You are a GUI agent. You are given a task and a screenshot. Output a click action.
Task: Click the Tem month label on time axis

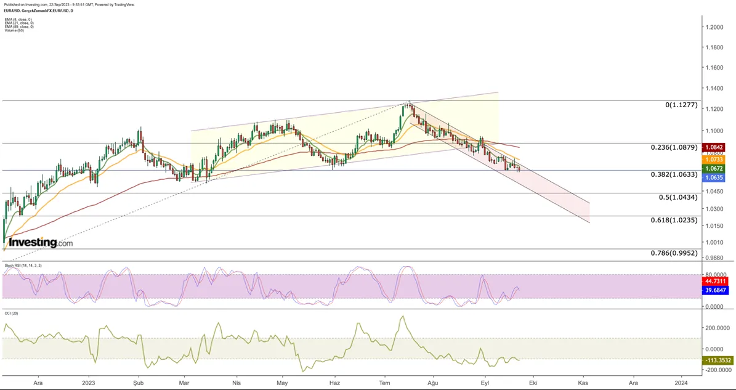(384, 383)
